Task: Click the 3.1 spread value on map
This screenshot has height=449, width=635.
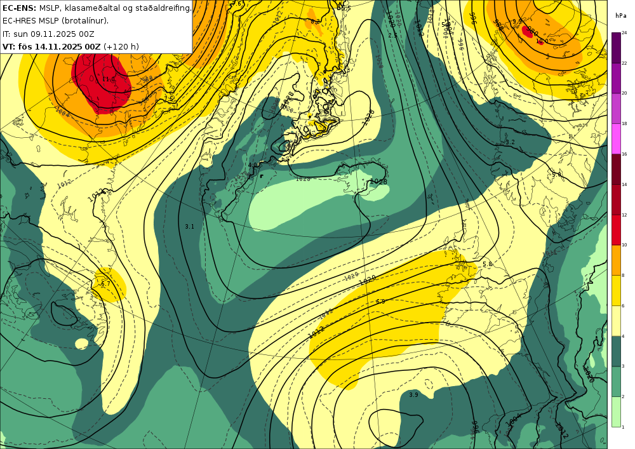Action: (189, 227)
